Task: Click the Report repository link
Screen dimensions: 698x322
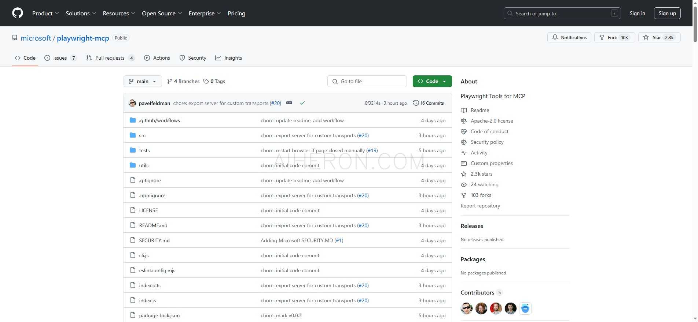Action: [480, 206]
